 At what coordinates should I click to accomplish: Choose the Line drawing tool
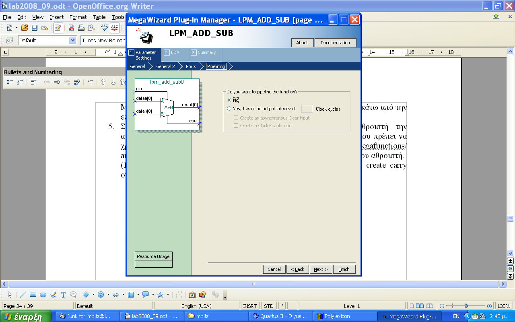23,295
